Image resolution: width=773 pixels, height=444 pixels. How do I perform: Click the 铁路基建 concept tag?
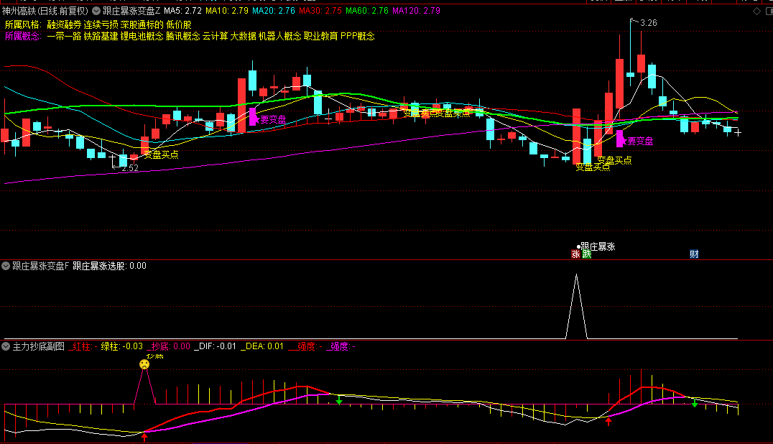click(101, 37)
